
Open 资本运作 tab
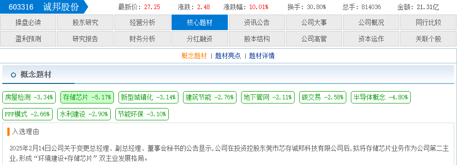pyautogui.click(x=371, y=39)
